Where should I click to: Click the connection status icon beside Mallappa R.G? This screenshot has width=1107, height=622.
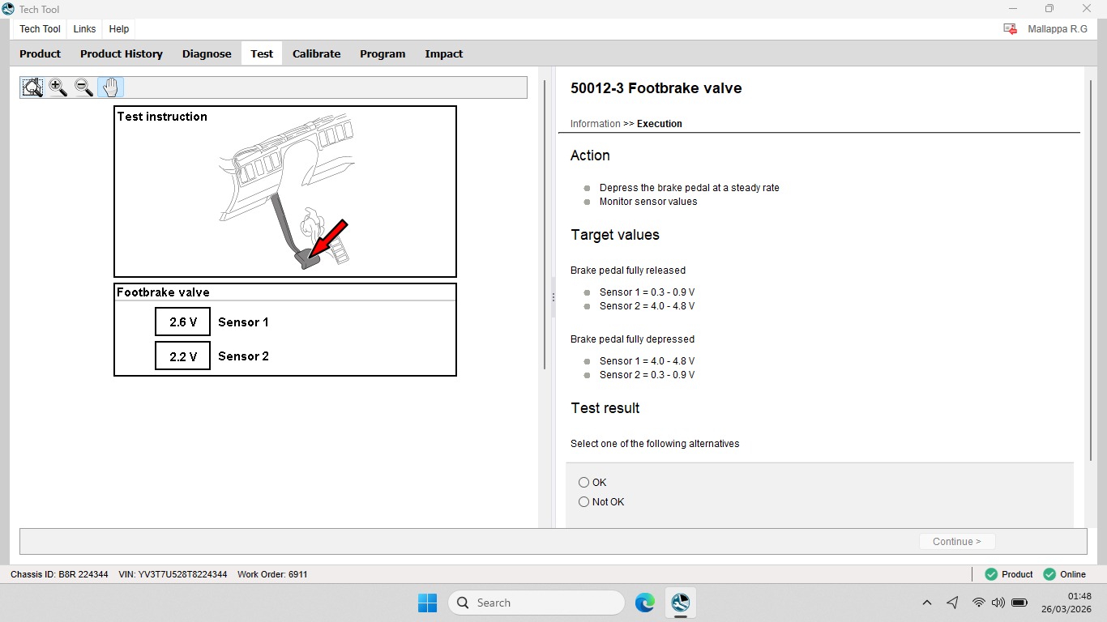(1010, 29)
